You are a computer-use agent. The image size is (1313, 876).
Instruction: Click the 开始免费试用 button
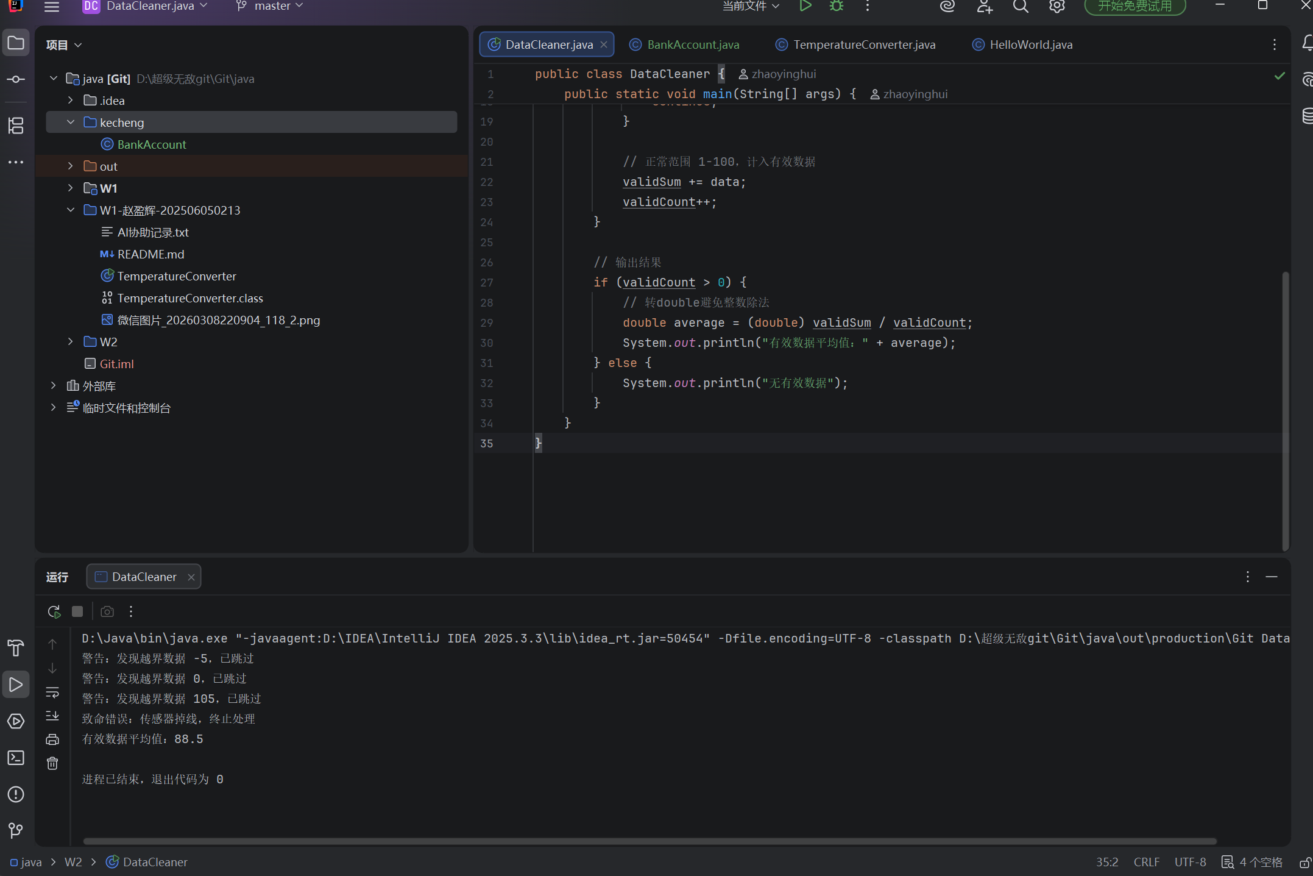pyautogui.click(x=1134, y=6)
